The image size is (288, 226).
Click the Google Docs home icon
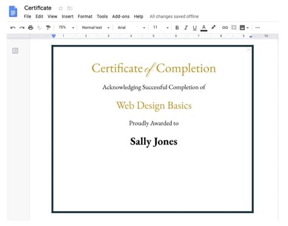(13, 12)
